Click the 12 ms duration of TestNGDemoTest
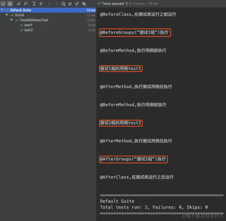The height and width of the screenshot is (221, 226). click(x=91, y=20)
